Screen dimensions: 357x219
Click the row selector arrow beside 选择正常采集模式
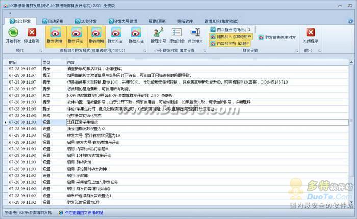click(5, 122)
